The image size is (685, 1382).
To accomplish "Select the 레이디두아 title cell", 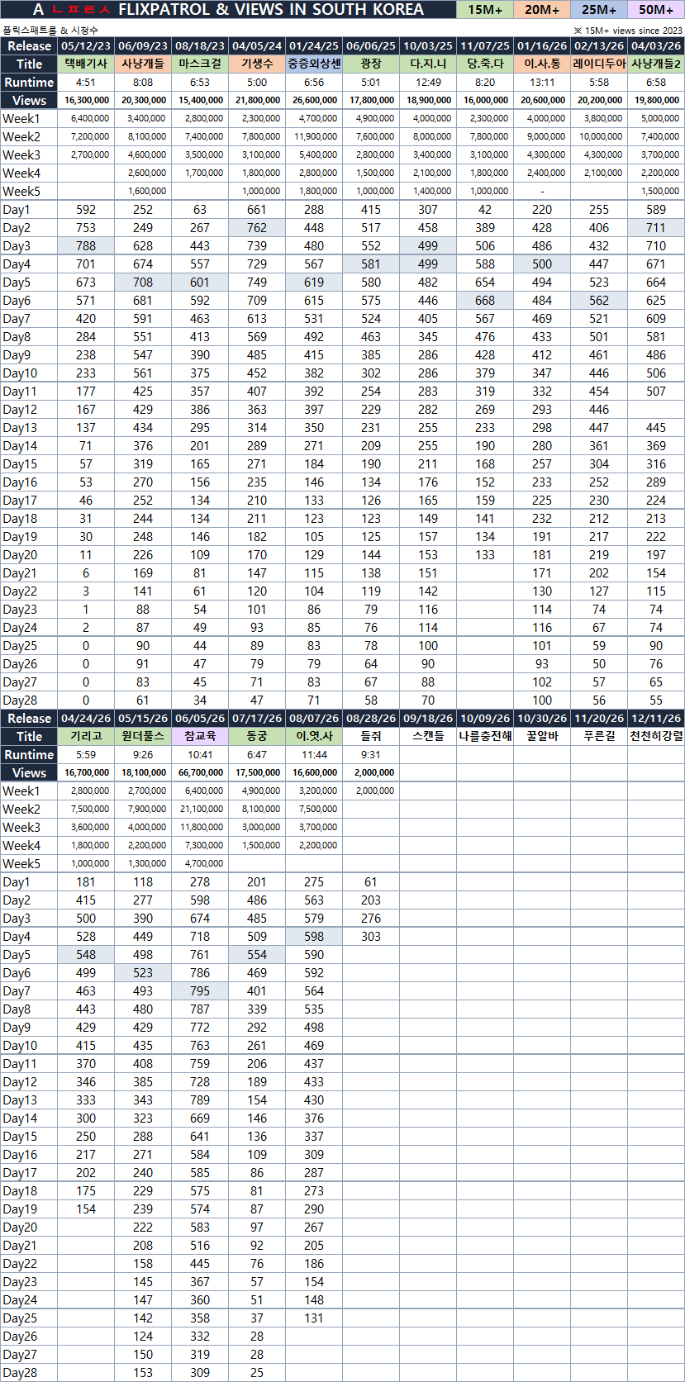I will [599, 64].
